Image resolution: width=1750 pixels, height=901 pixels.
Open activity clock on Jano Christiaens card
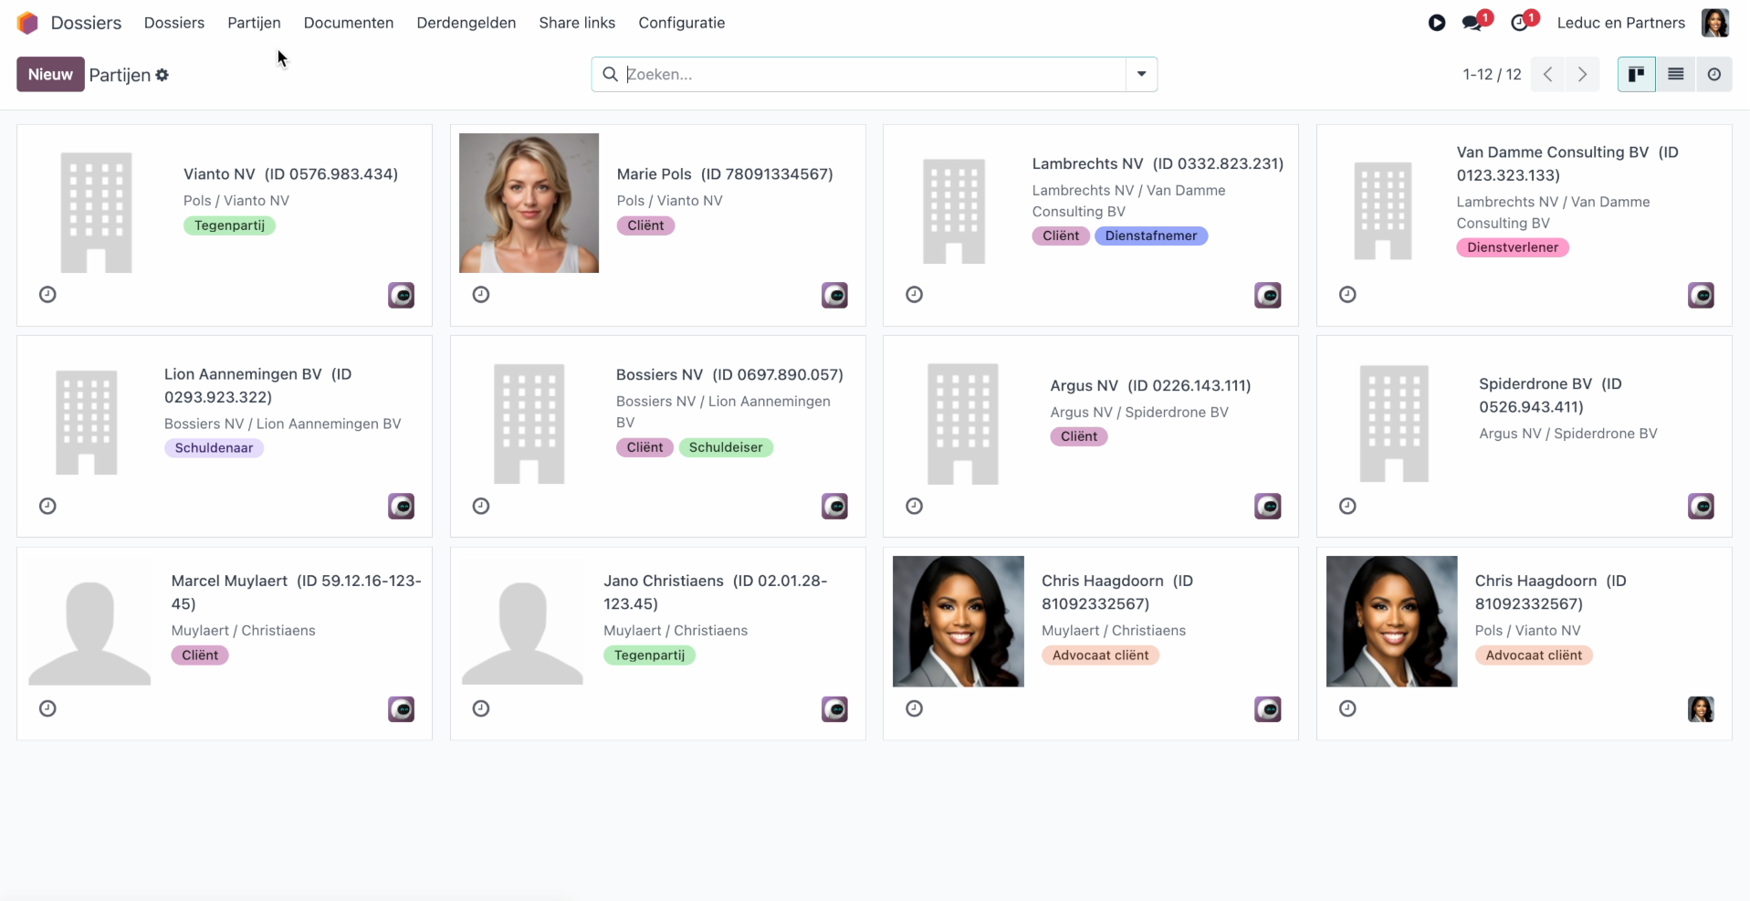coord(481,708)
